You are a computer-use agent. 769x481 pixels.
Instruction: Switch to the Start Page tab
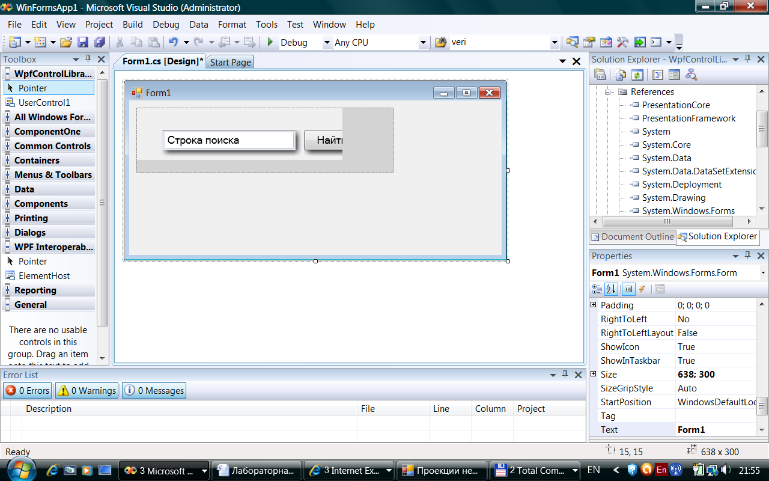230,62
